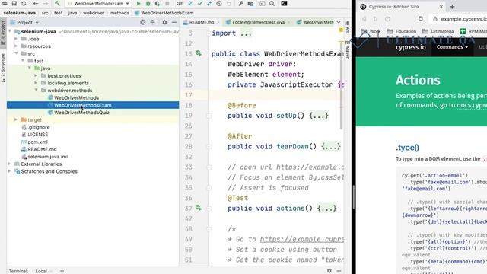Click the Synchronize reload icon in toolbar
The width and height of the screenshot is (487, 274).
[x=24, y=3]
